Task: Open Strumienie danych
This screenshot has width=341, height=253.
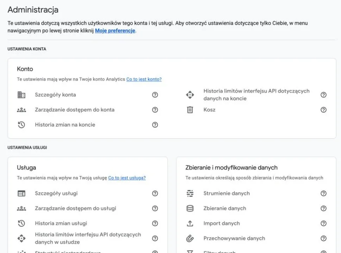Action: (x=227, y=194)
